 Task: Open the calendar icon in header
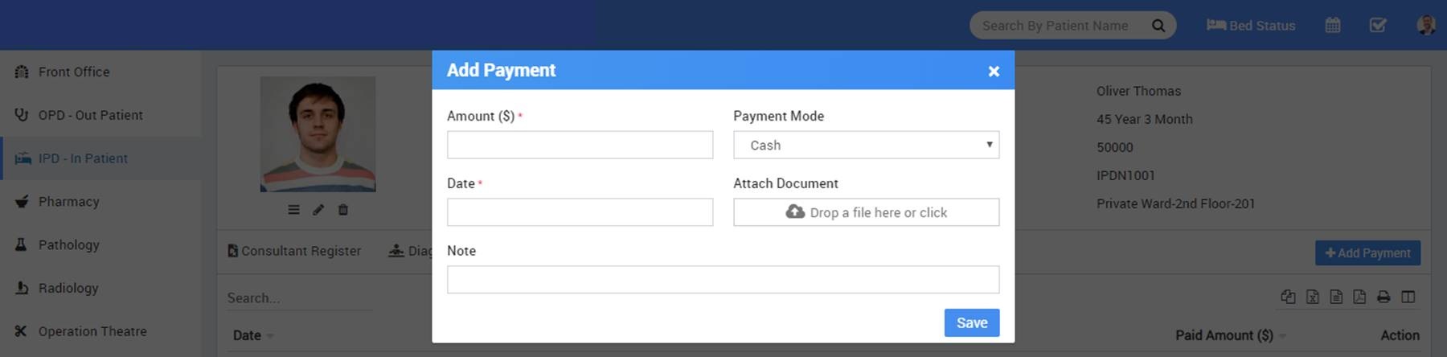(x=1333, y=26)
